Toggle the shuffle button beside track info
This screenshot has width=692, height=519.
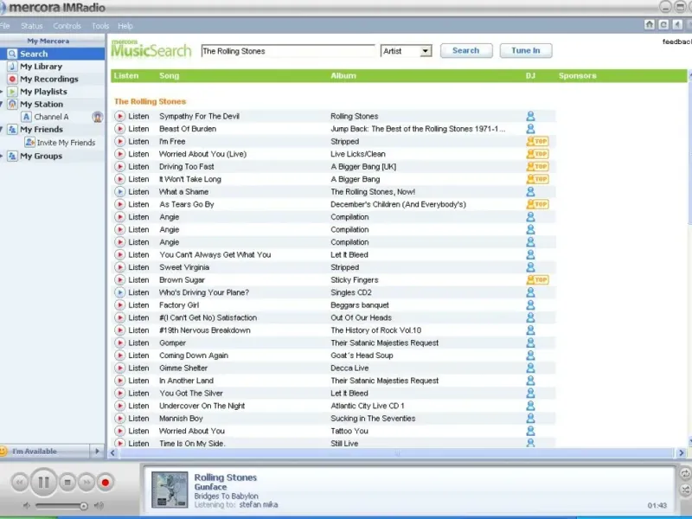coord(685,490)
